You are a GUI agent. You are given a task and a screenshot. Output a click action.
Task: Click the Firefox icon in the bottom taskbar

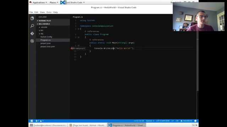pos(71,125)
